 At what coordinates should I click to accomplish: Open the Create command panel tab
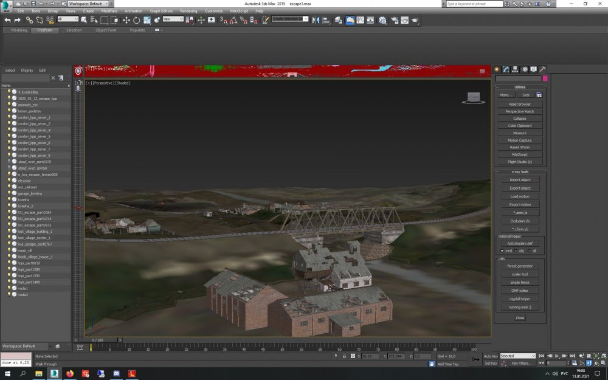point(497,69)
